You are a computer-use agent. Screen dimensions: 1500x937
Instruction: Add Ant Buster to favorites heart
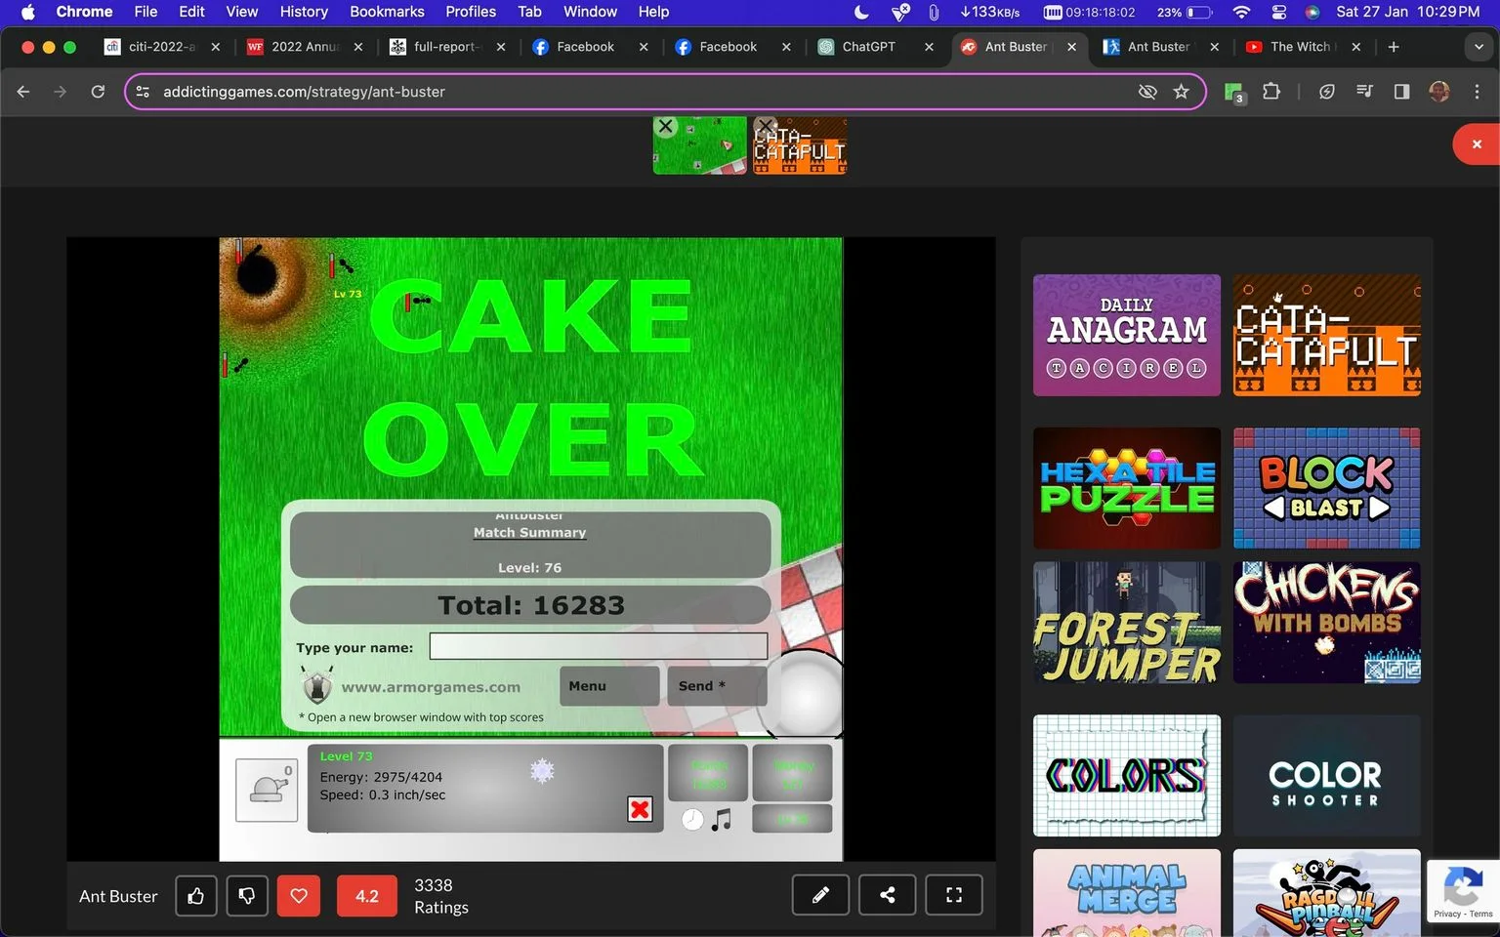click(x=299, y=896)
